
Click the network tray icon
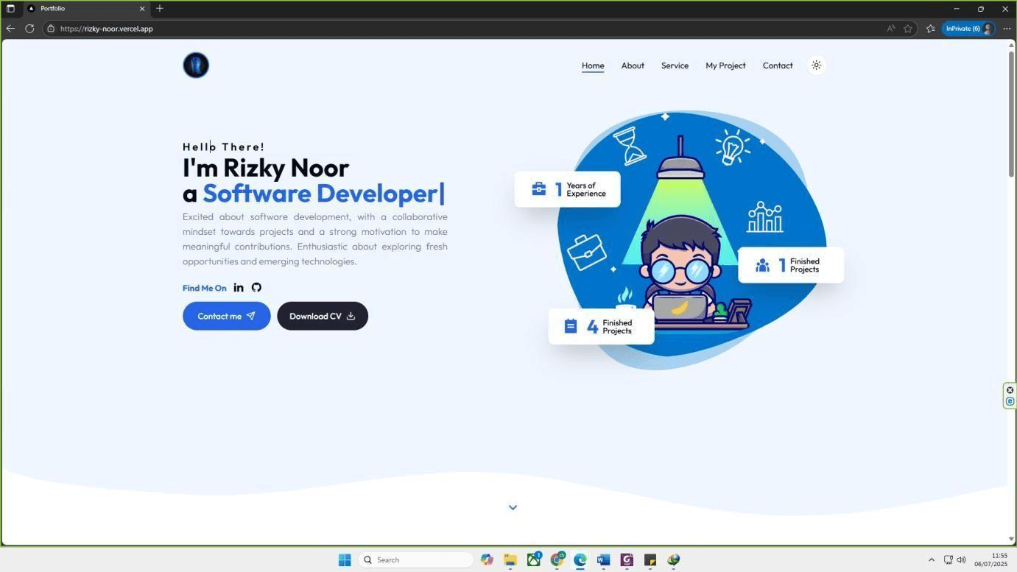point(949,560)
